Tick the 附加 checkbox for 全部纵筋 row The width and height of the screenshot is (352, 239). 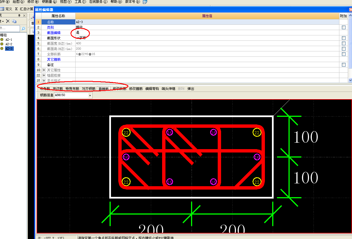pyautogui.click(x=344, y=54)
